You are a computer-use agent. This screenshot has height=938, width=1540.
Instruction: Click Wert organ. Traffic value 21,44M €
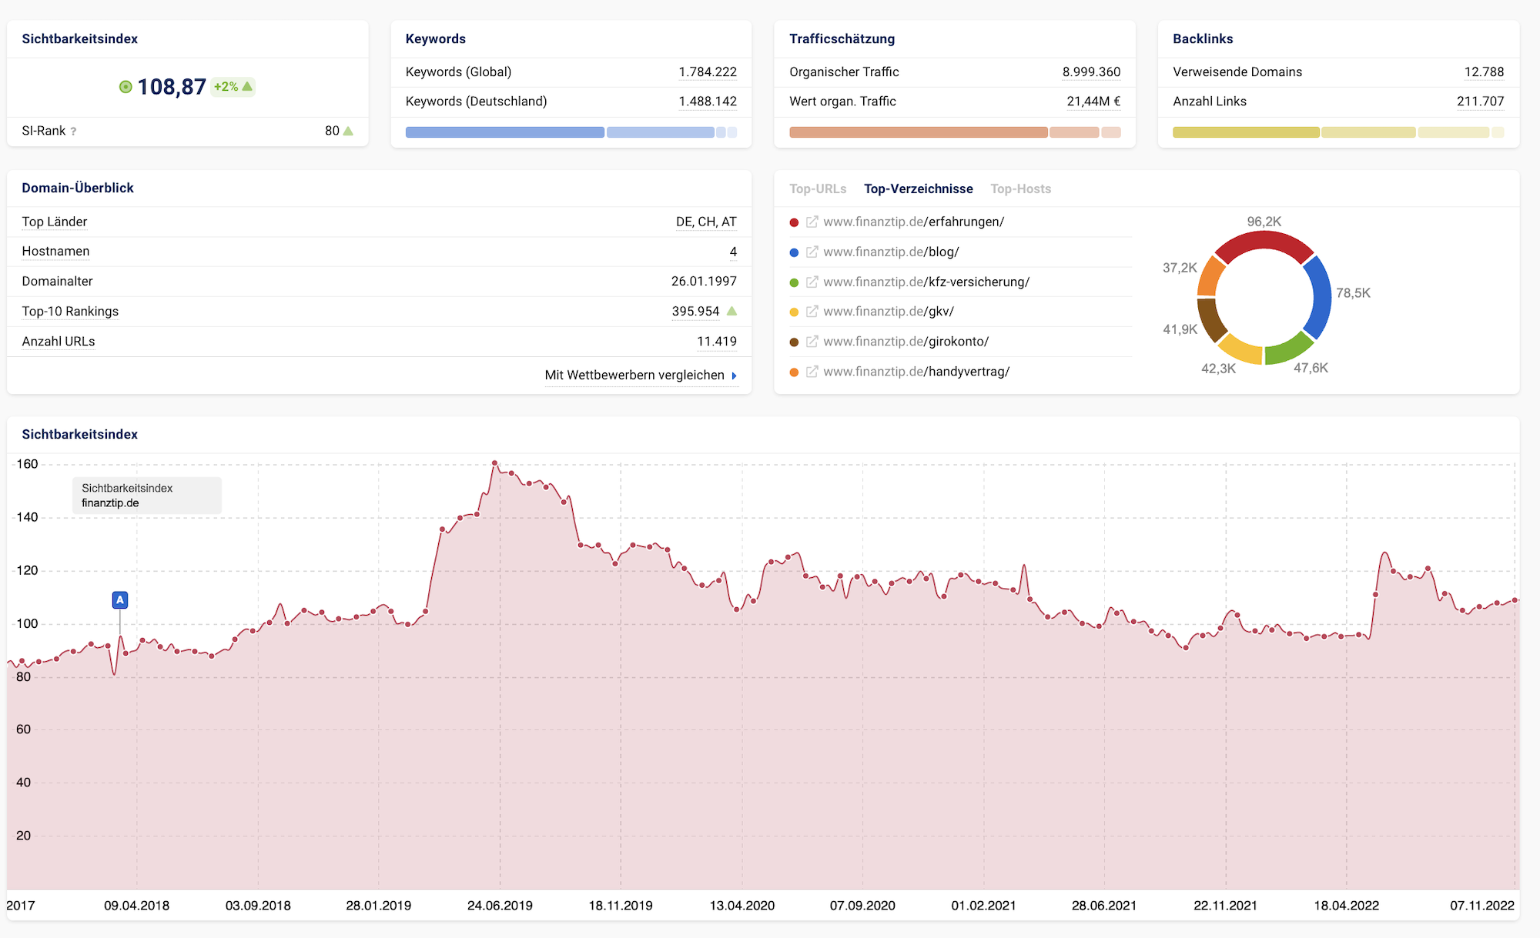[x=1093, y=102]
